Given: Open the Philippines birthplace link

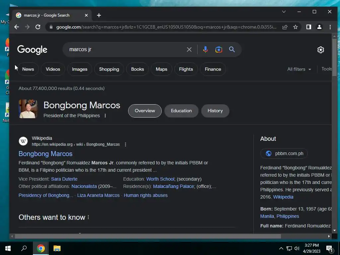Looking at the screenshot, I should [x=288, y=216].
